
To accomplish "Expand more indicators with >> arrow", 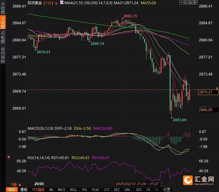I will [156, 190].
